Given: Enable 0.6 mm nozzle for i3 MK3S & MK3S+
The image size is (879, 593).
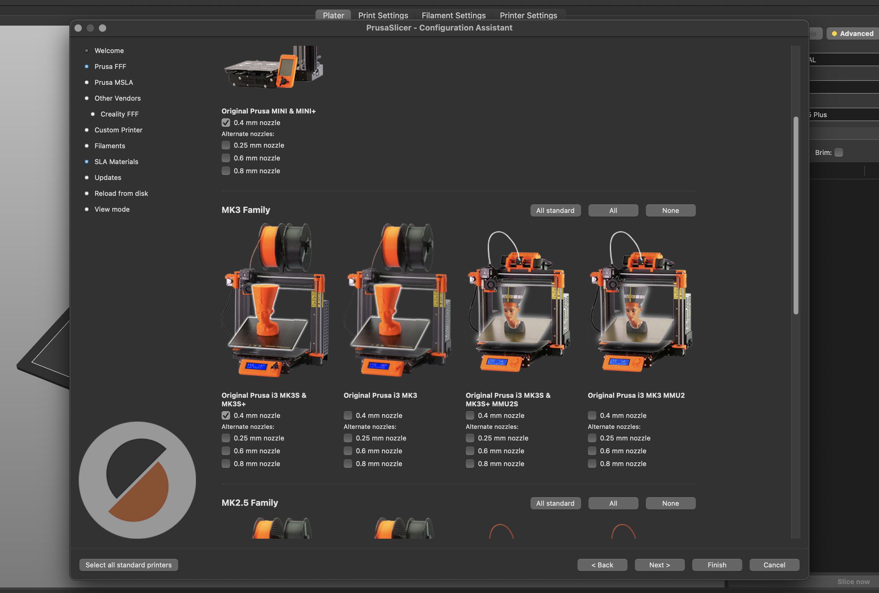Looking at the screenshot, I should pyautogui.click(x=226, y=451).
